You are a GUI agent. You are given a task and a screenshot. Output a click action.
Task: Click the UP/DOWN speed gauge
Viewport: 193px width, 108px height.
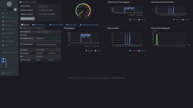[x=83, y=11]
